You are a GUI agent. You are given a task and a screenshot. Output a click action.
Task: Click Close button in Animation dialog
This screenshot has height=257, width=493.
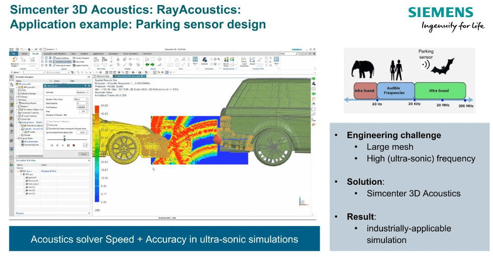(83, 154)
